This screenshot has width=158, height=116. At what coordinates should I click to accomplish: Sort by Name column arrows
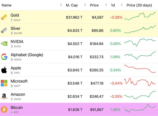[61, 5]
